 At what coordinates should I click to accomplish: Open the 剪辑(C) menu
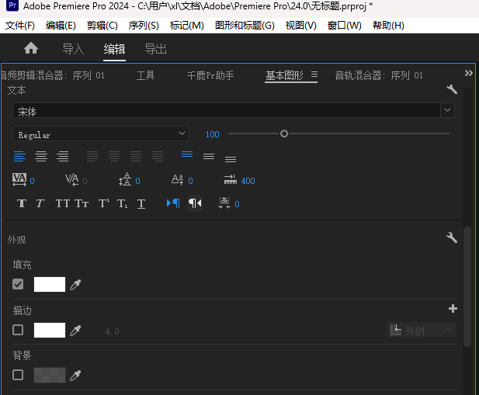pyautogui.click(x=102, y=26)
